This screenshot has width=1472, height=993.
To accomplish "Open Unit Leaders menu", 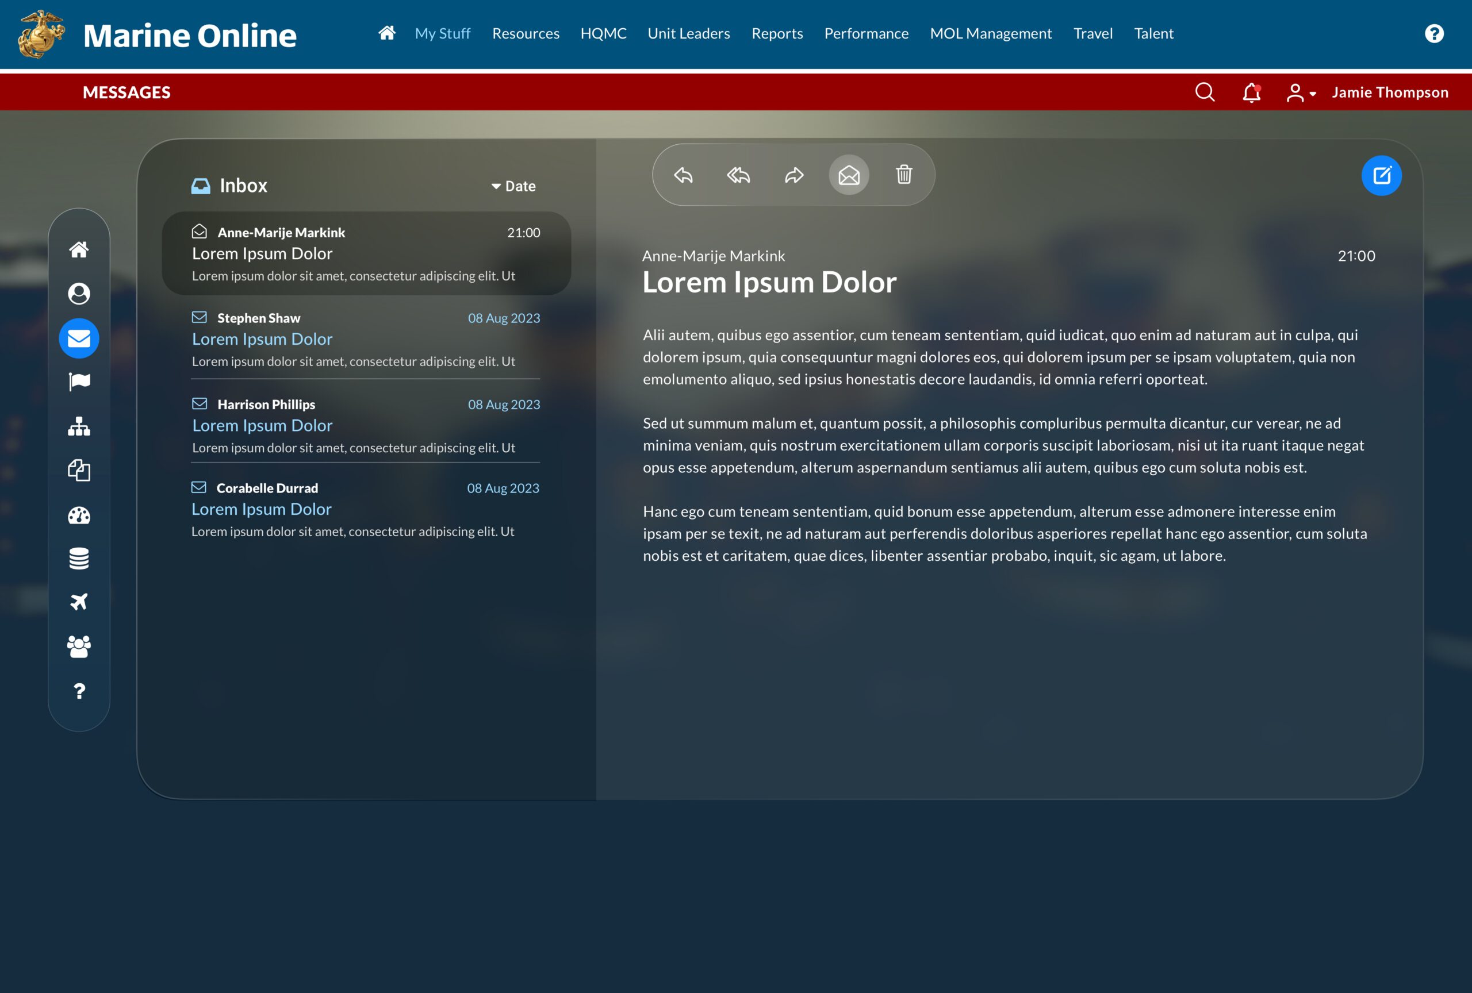I will pos(688,33).
